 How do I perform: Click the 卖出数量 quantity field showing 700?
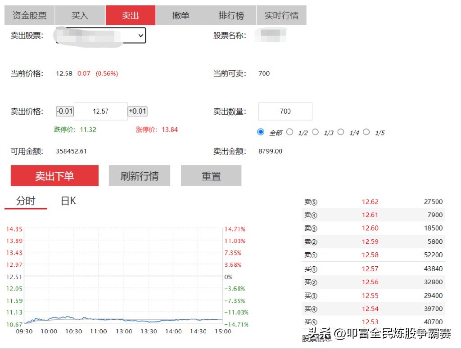tap(285, 111)
